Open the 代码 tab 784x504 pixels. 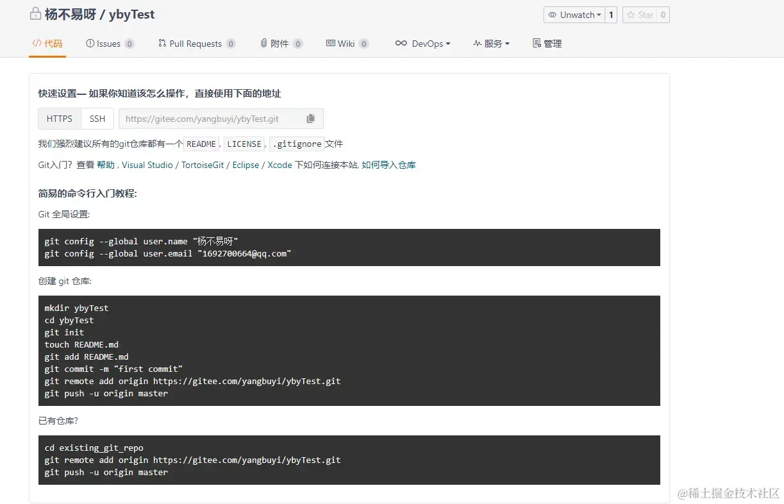click(47, 44)
